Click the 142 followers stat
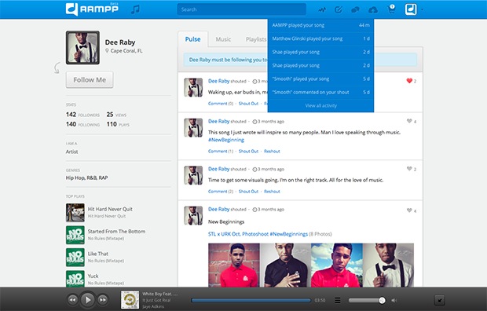This screenshot has height=311, width=487. (82, 115)
